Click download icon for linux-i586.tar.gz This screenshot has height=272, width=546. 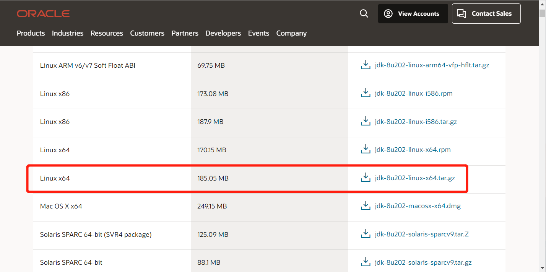point(366,121)
